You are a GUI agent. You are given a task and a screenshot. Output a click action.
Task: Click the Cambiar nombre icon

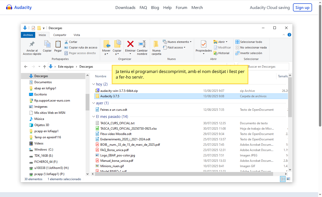[142, 44]
